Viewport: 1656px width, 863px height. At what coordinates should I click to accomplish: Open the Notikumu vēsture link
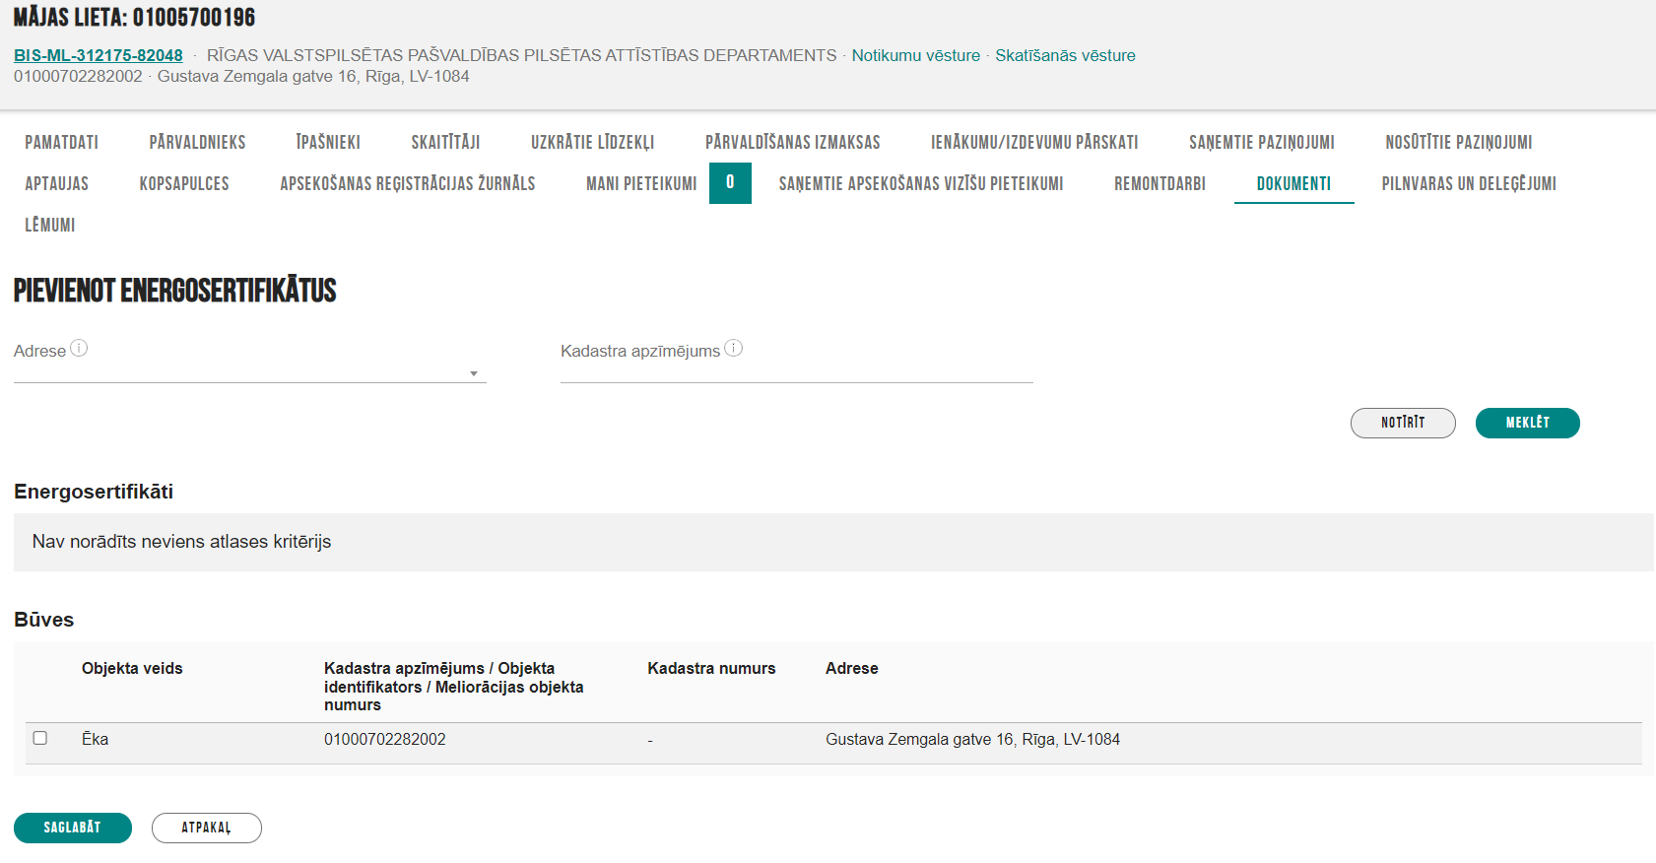[916, 55]
